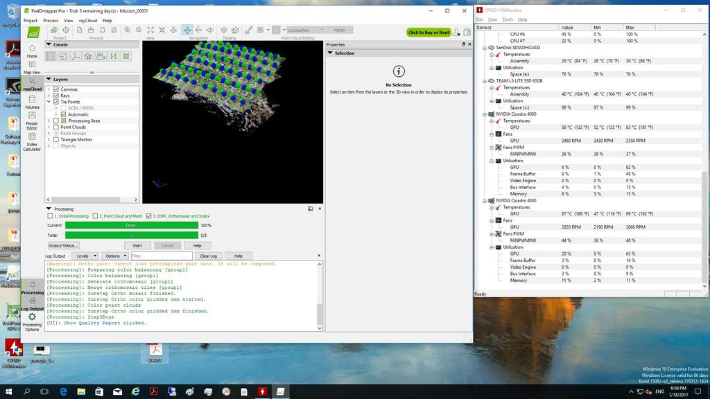Click the Zoom Out toolbar icon
The width and height of the screenshot is (710, 399).
pos(139,30)
